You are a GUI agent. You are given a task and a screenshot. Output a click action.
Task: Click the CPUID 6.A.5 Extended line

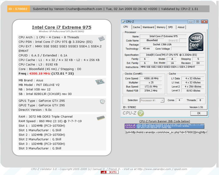point(43,56)
